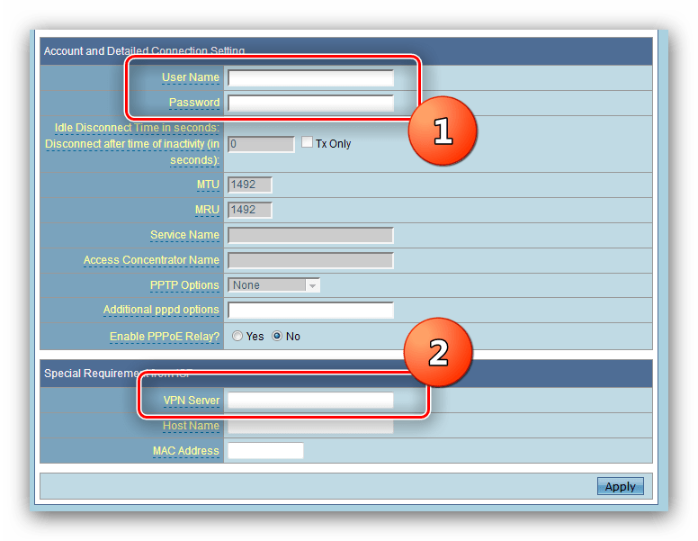The width and height of the screenshot is (698, 541).
Task: Click the Additional pppd options label
Action: pos(161,310)
